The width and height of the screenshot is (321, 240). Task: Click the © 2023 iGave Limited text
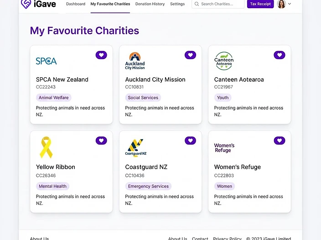[x=269, y=238]
